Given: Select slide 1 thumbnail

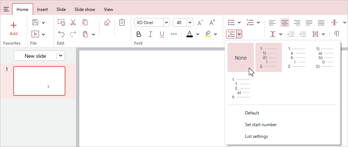Looking at the screenshot, I should (x=39, y=81).
